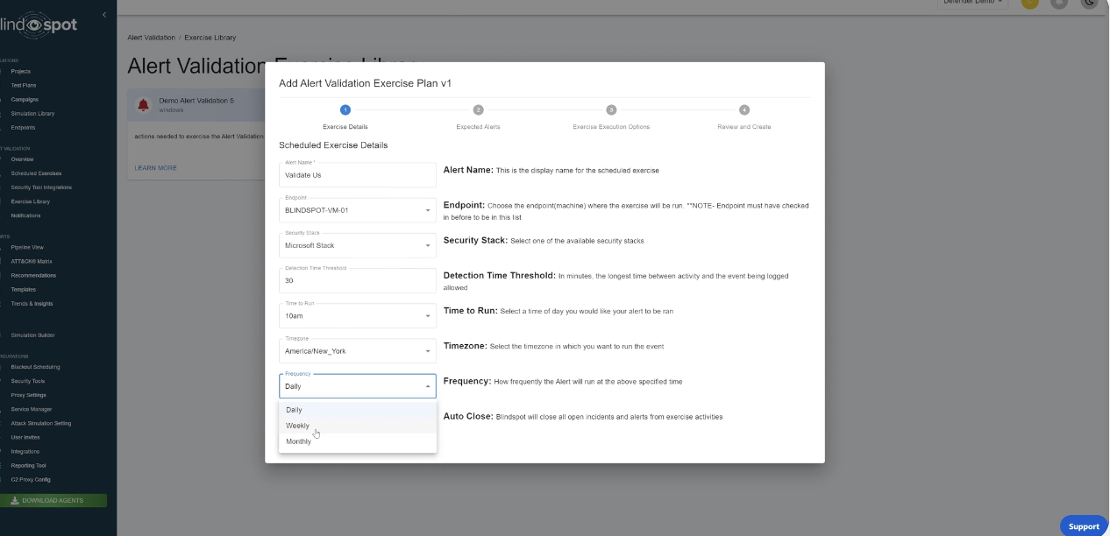The width and height of the screenshot is (1110, 536).
Task: Click the Detection Time Threshold field
Action: [357, 280]
